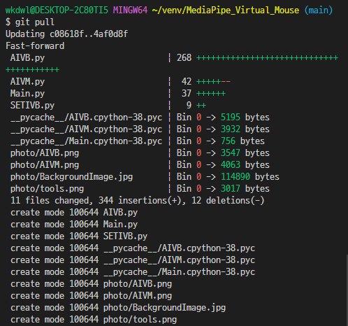Screen dimensions: 348x326
Task: Click the path ~/venv/MediaPipe_Virtual_Mouse
Action: coord(226,10)
